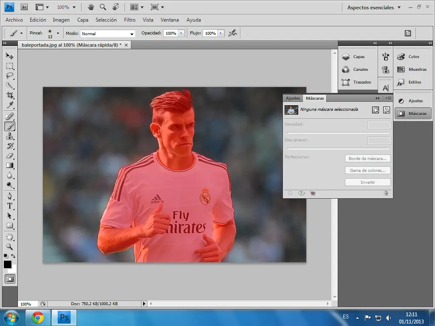Open the Capas panel

tap(358, 56)
